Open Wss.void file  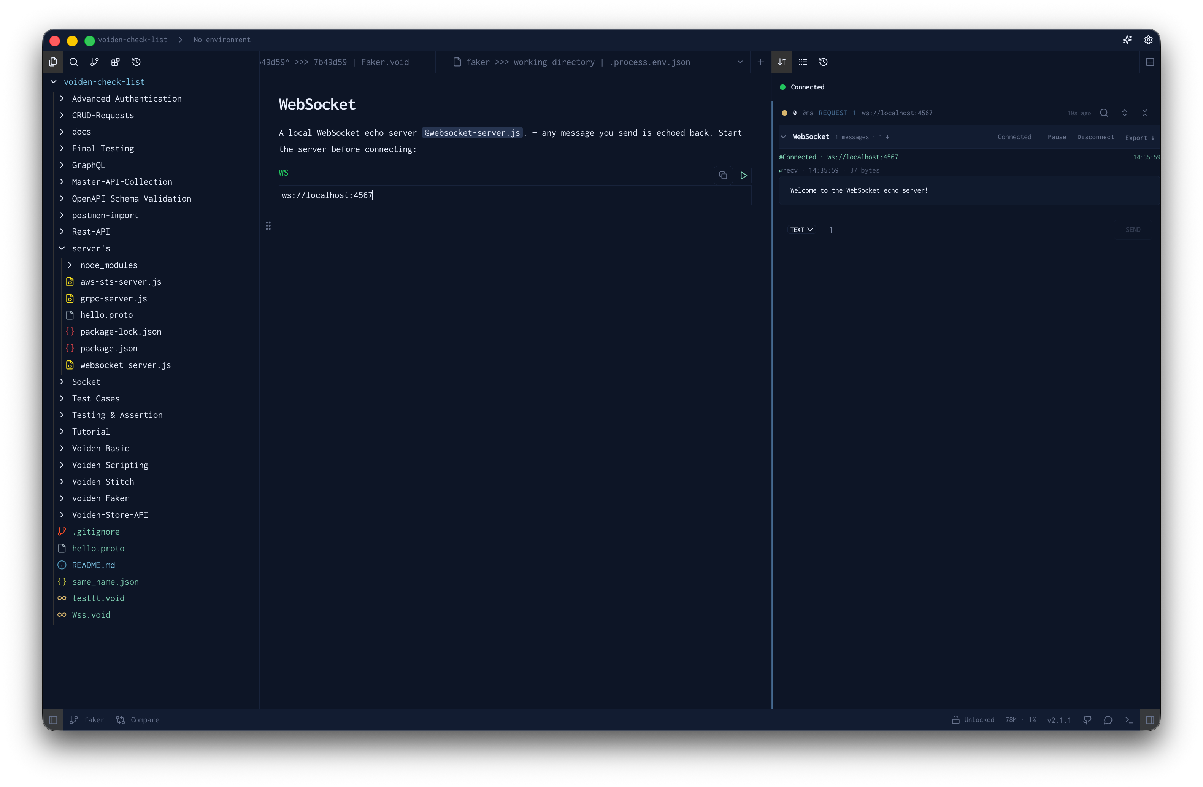(91, 615)
